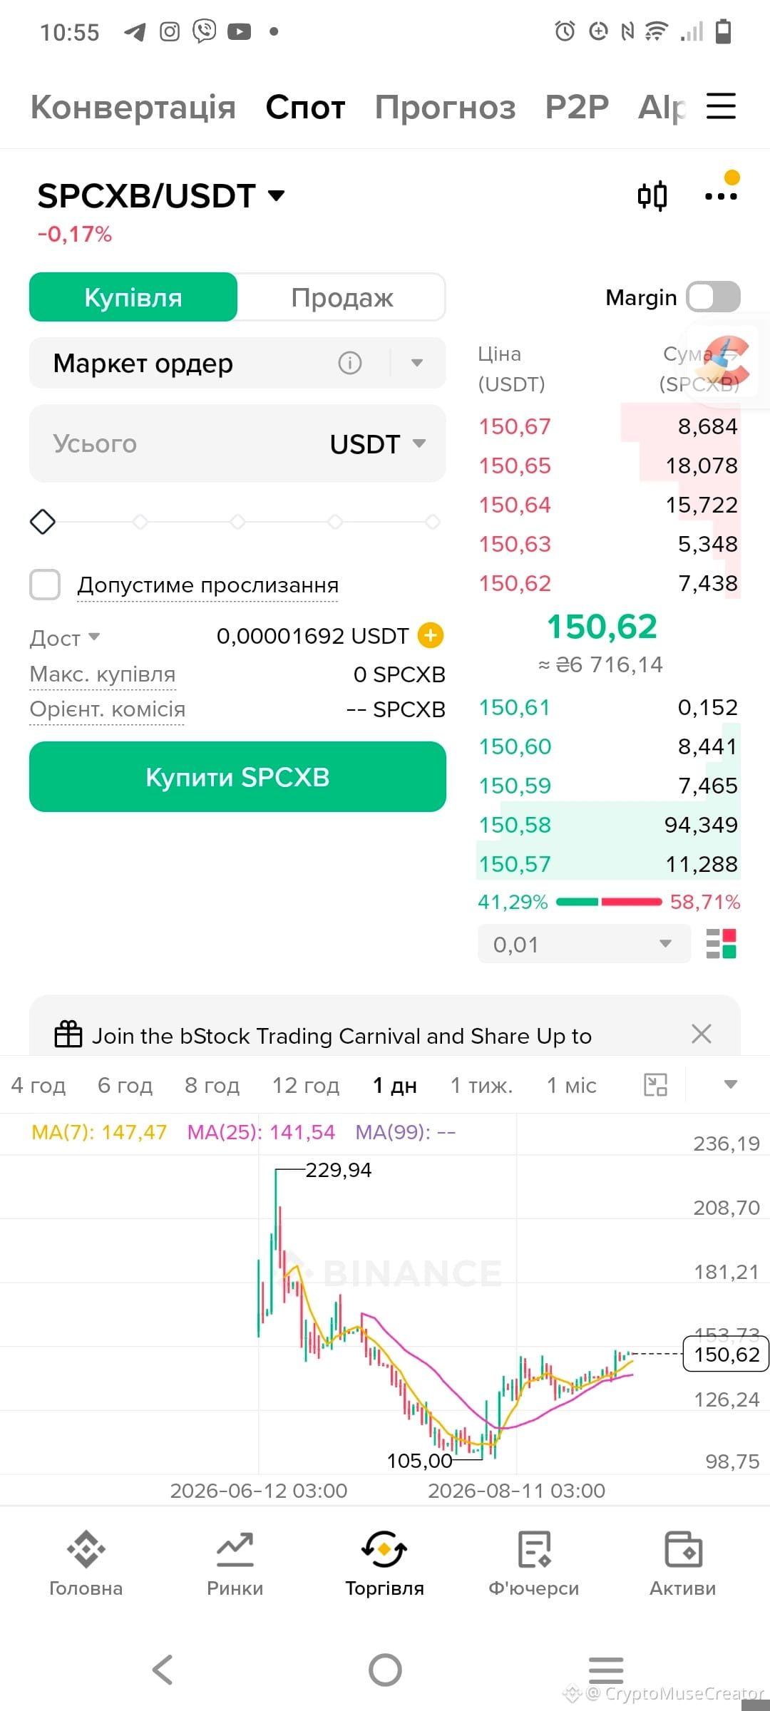Tap the market order info icon
Image resolution: width=770 pixels, height=1711 pixels.
tap(349, 363)
